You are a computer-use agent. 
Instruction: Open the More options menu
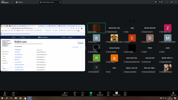coord(125,94)
